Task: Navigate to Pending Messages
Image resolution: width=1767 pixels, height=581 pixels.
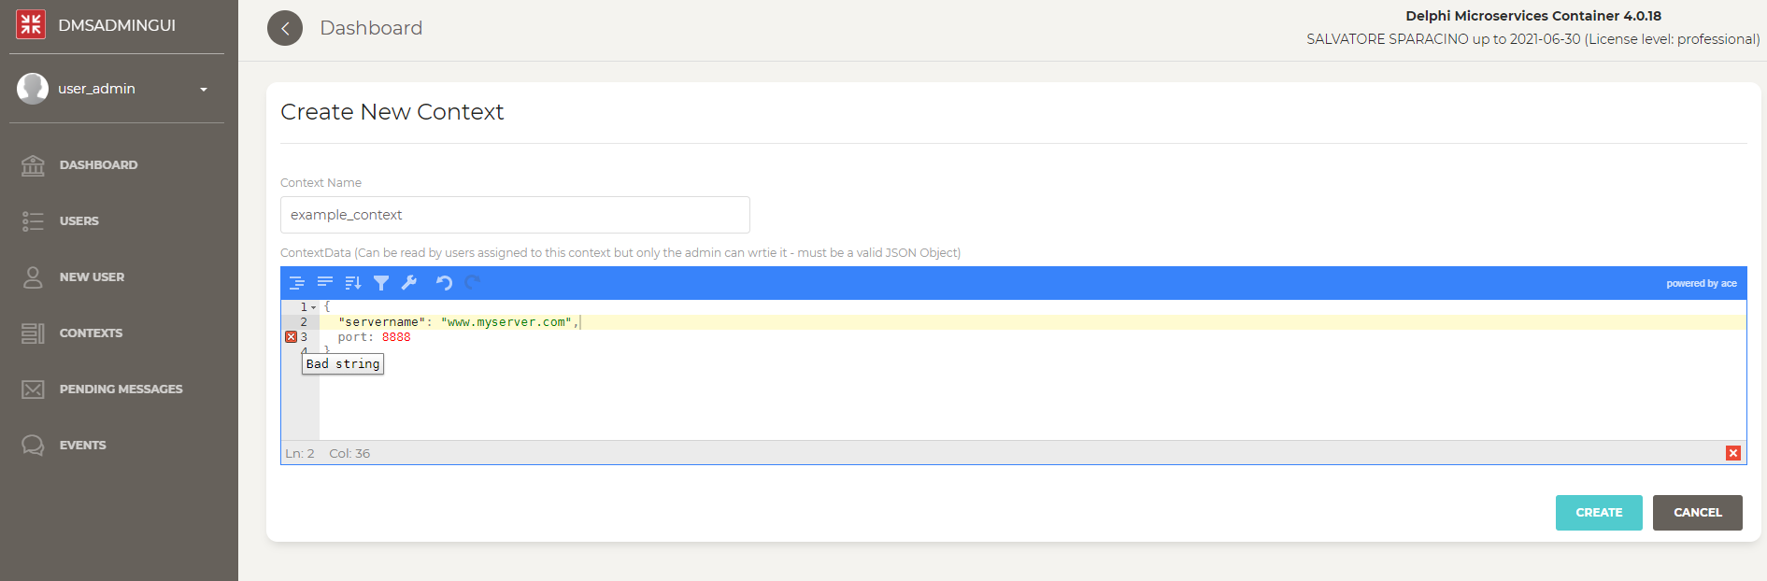Action: 121,390
